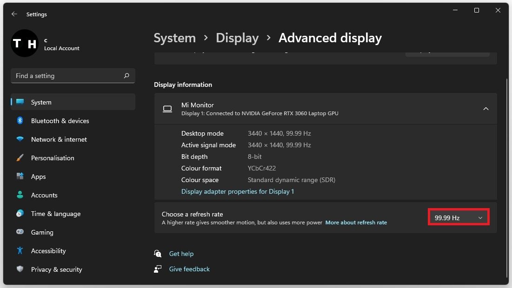Collapse the Mi Monitor display information section
The image size is (512, 288).
tap(485, 109)
